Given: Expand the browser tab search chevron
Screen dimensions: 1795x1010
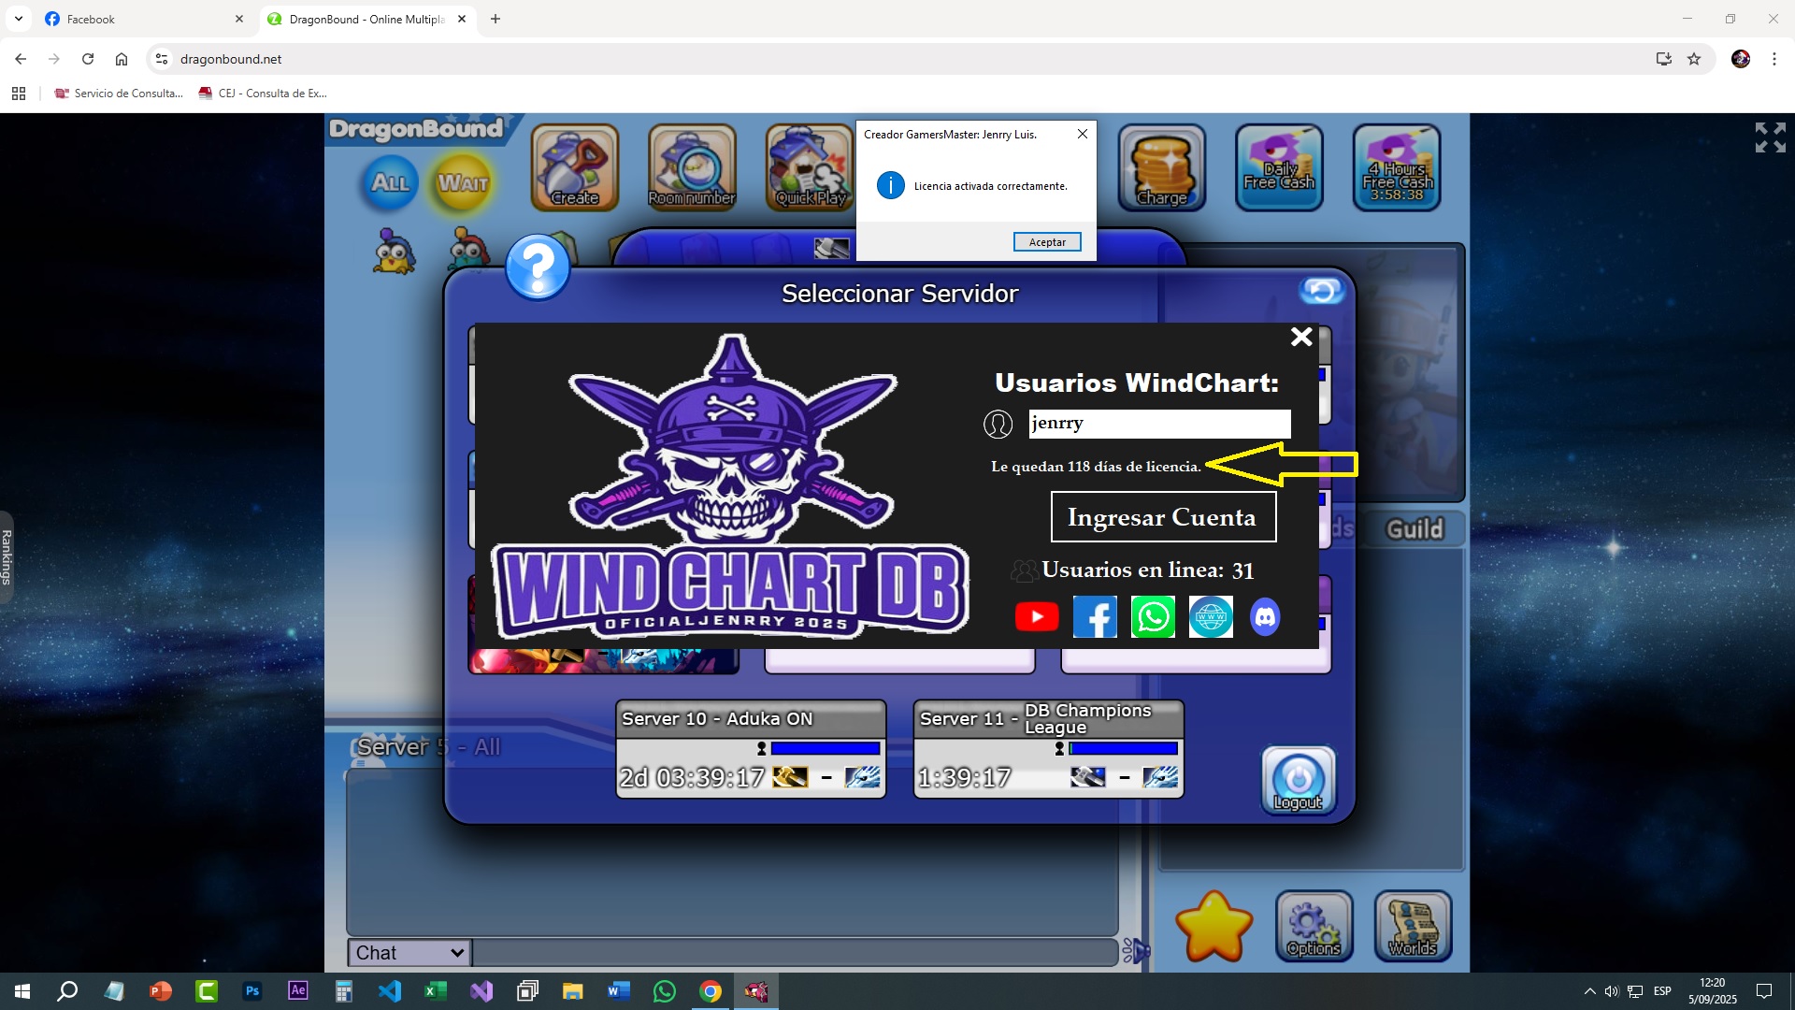Looking at the screenshot, I should (19, 19).
